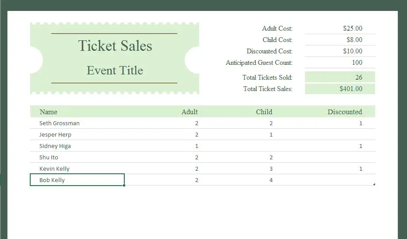Click the Child Cost value $8.00

(354, 40)
